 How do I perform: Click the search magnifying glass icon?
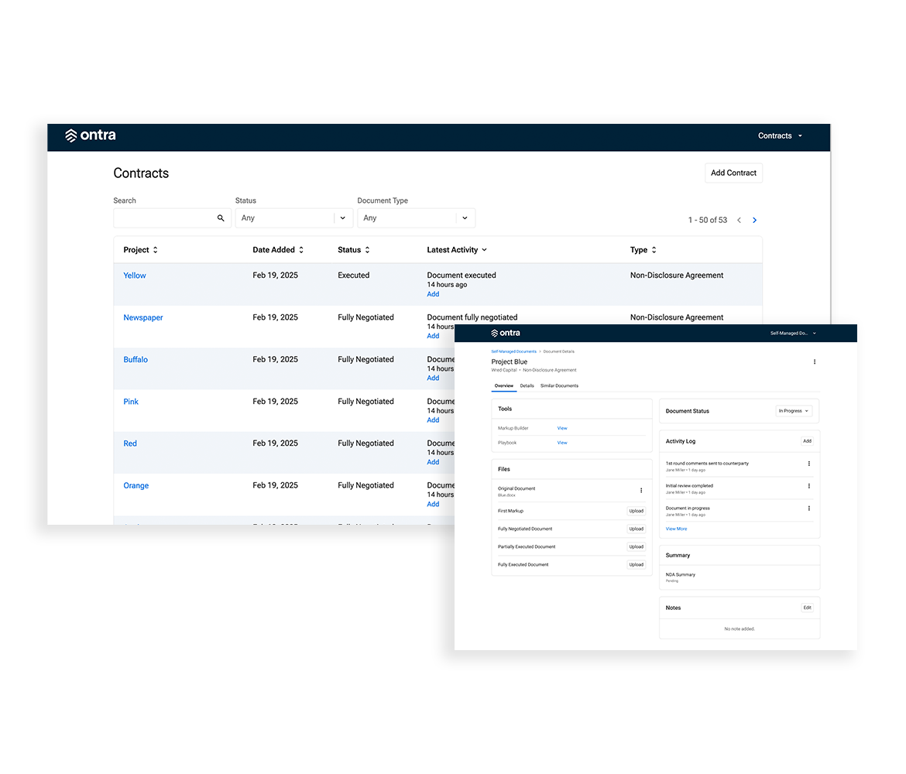(221, 217)
